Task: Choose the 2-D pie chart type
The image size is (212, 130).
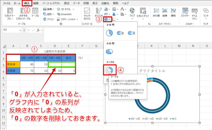Action: point(109,33)
